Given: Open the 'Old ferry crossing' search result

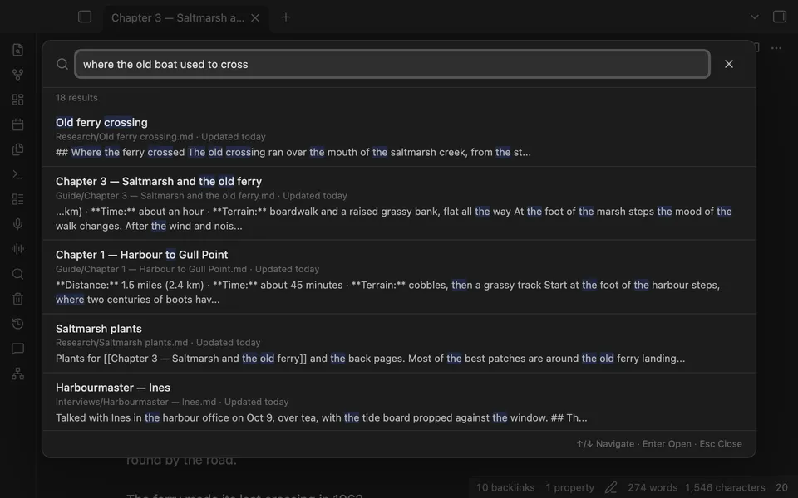Looking at the screenshot, I should (399, 137).
